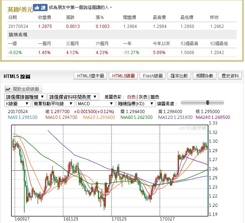Click the candlestick chart price area

tap(110, 171)
